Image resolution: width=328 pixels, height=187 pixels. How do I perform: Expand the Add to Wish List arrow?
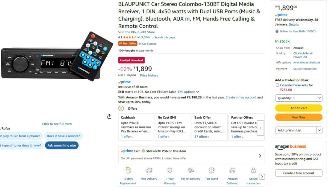[x=320, y=130]
